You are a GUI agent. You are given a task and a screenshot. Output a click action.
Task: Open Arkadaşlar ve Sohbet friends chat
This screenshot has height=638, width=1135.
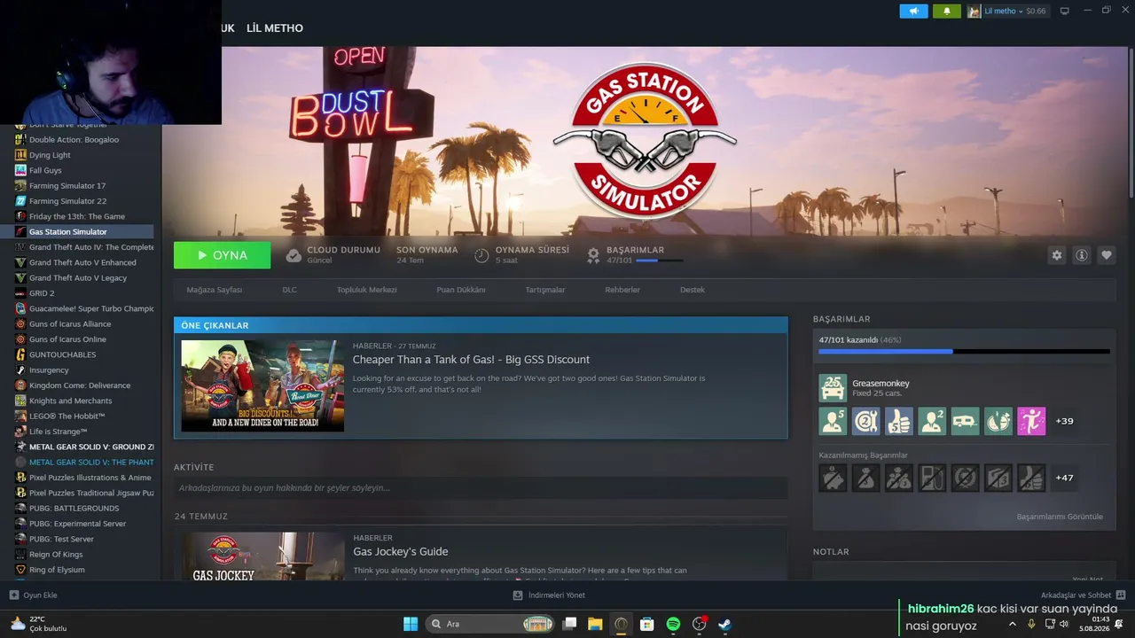tap(1084, 595)
